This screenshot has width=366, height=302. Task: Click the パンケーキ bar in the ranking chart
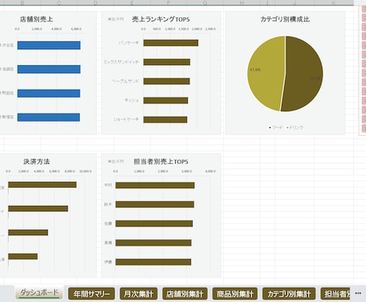point(171,43)
